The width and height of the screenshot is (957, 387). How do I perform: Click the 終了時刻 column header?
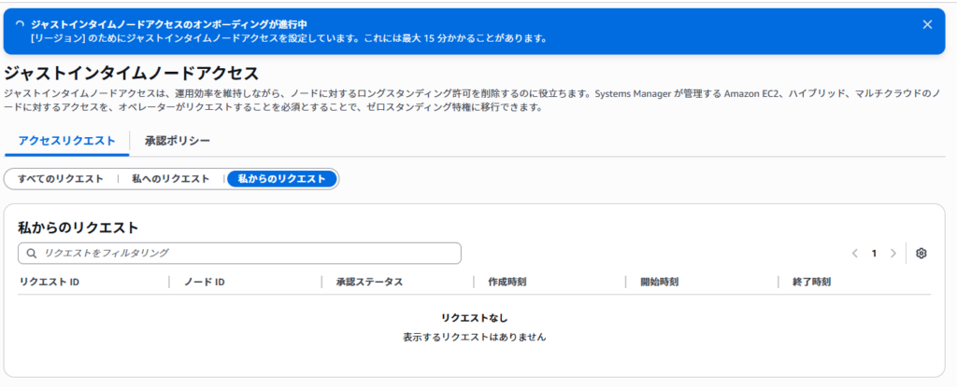pos(811,282)
